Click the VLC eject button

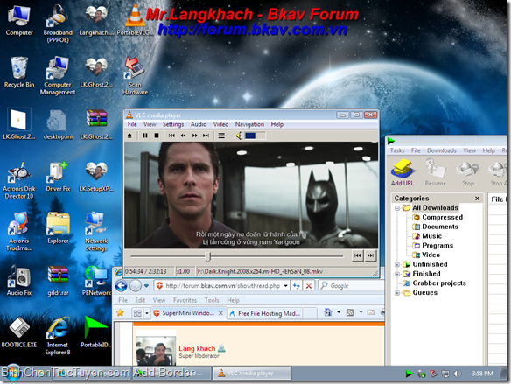click(129, 136)
